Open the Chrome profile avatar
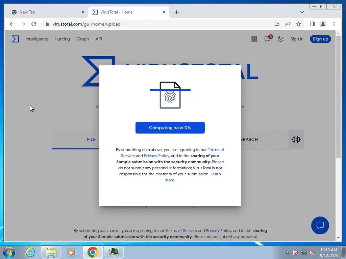The image size is (346, 259). tap(323, 24)
